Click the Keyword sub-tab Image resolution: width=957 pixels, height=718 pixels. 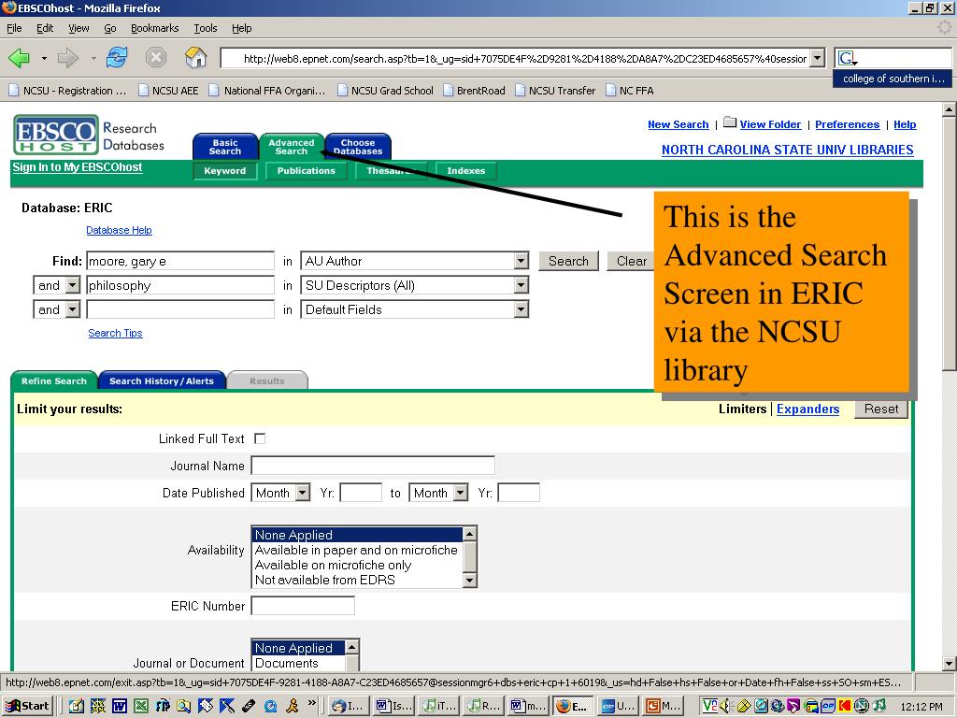(224, 171)
